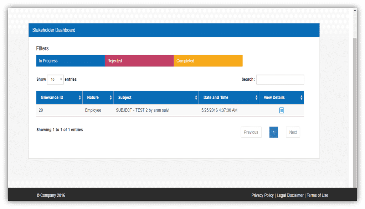365x209 pixels.
Task: Sort by Grievance ID column arrows
Action: pos(80,98)
